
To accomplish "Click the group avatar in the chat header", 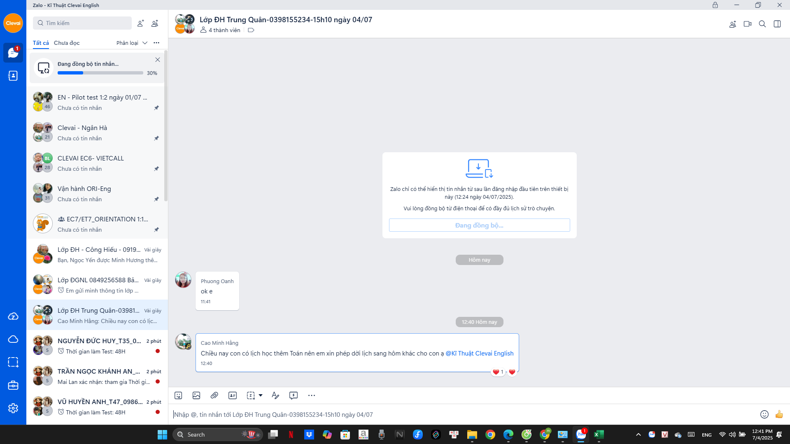I will 185,24.
